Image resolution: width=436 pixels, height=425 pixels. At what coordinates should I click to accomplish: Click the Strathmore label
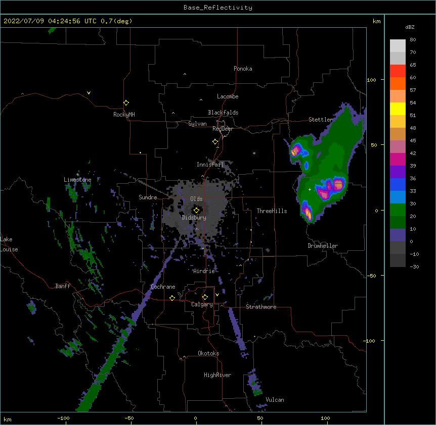click(261, 307)
